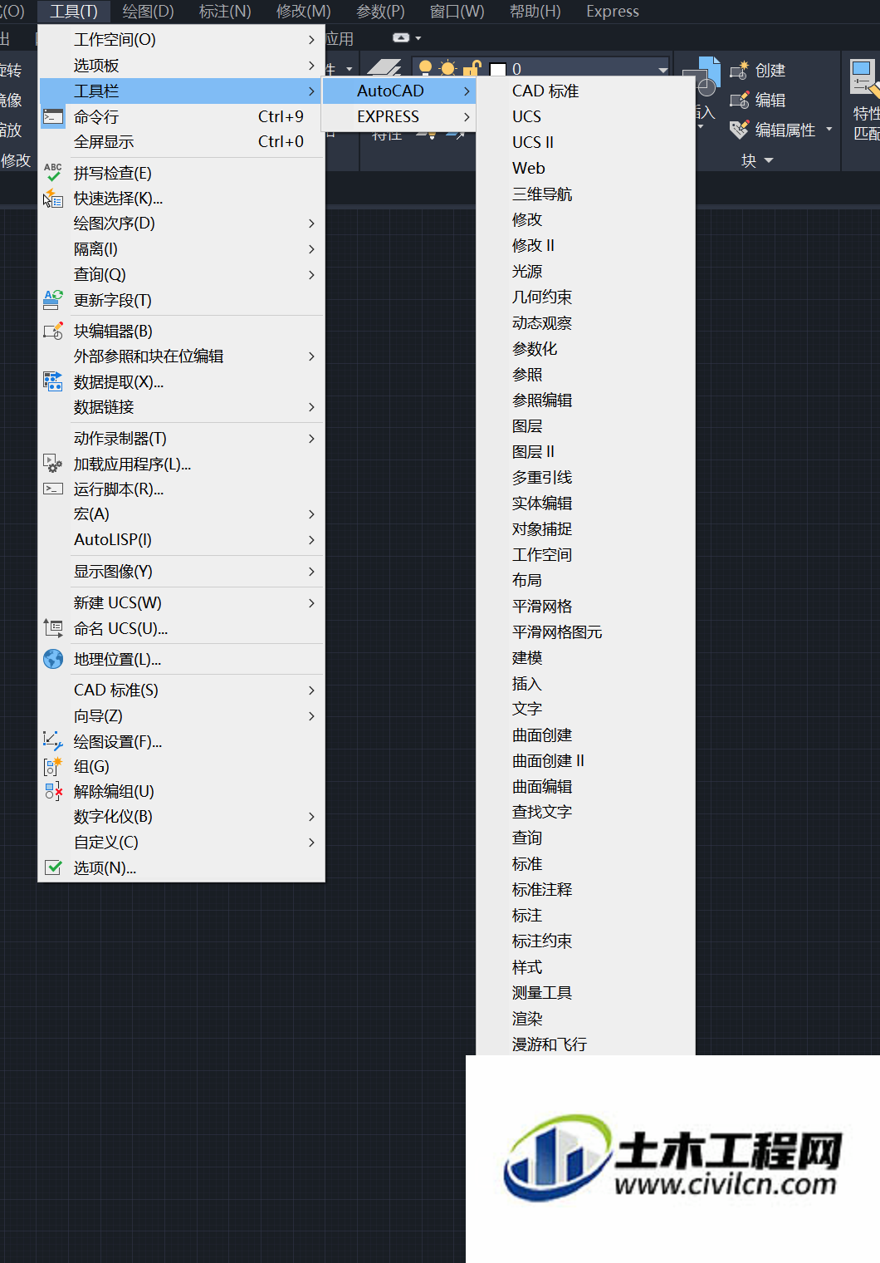The width and height of the screenshot is (880, 1263).
Task: Toggle layer 0 freeze sun icon
Action: point(448,68)
